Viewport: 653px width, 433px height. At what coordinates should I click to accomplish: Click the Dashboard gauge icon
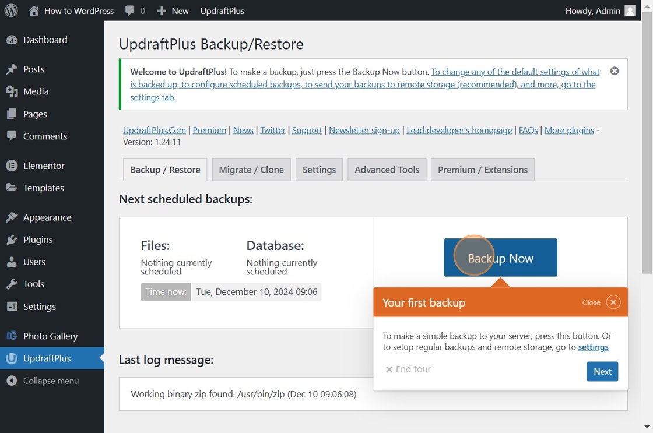tap(12, 40)
